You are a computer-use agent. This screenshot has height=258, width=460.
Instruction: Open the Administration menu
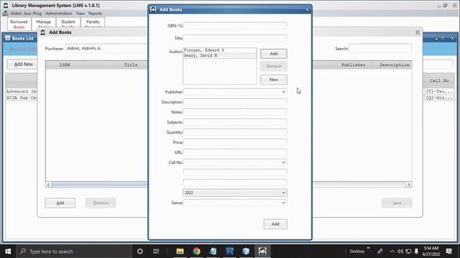(59, 14)
